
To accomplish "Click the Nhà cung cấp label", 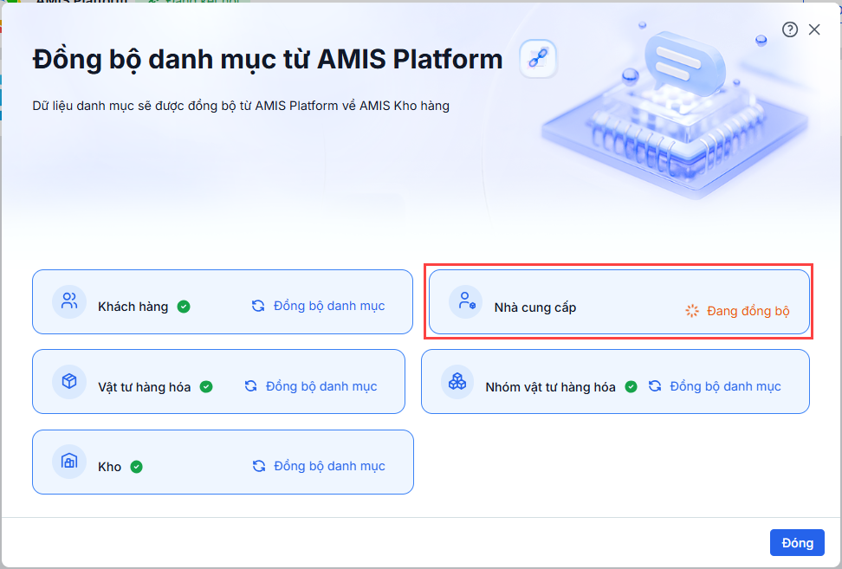I will (535, 307).
